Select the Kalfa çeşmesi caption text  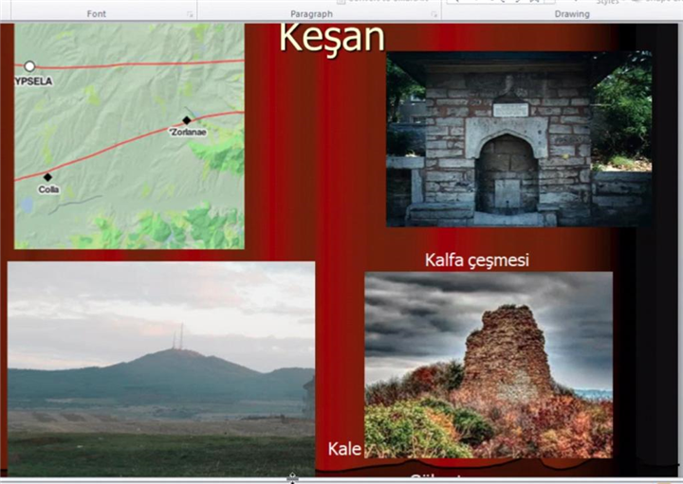tap(477, 260)
